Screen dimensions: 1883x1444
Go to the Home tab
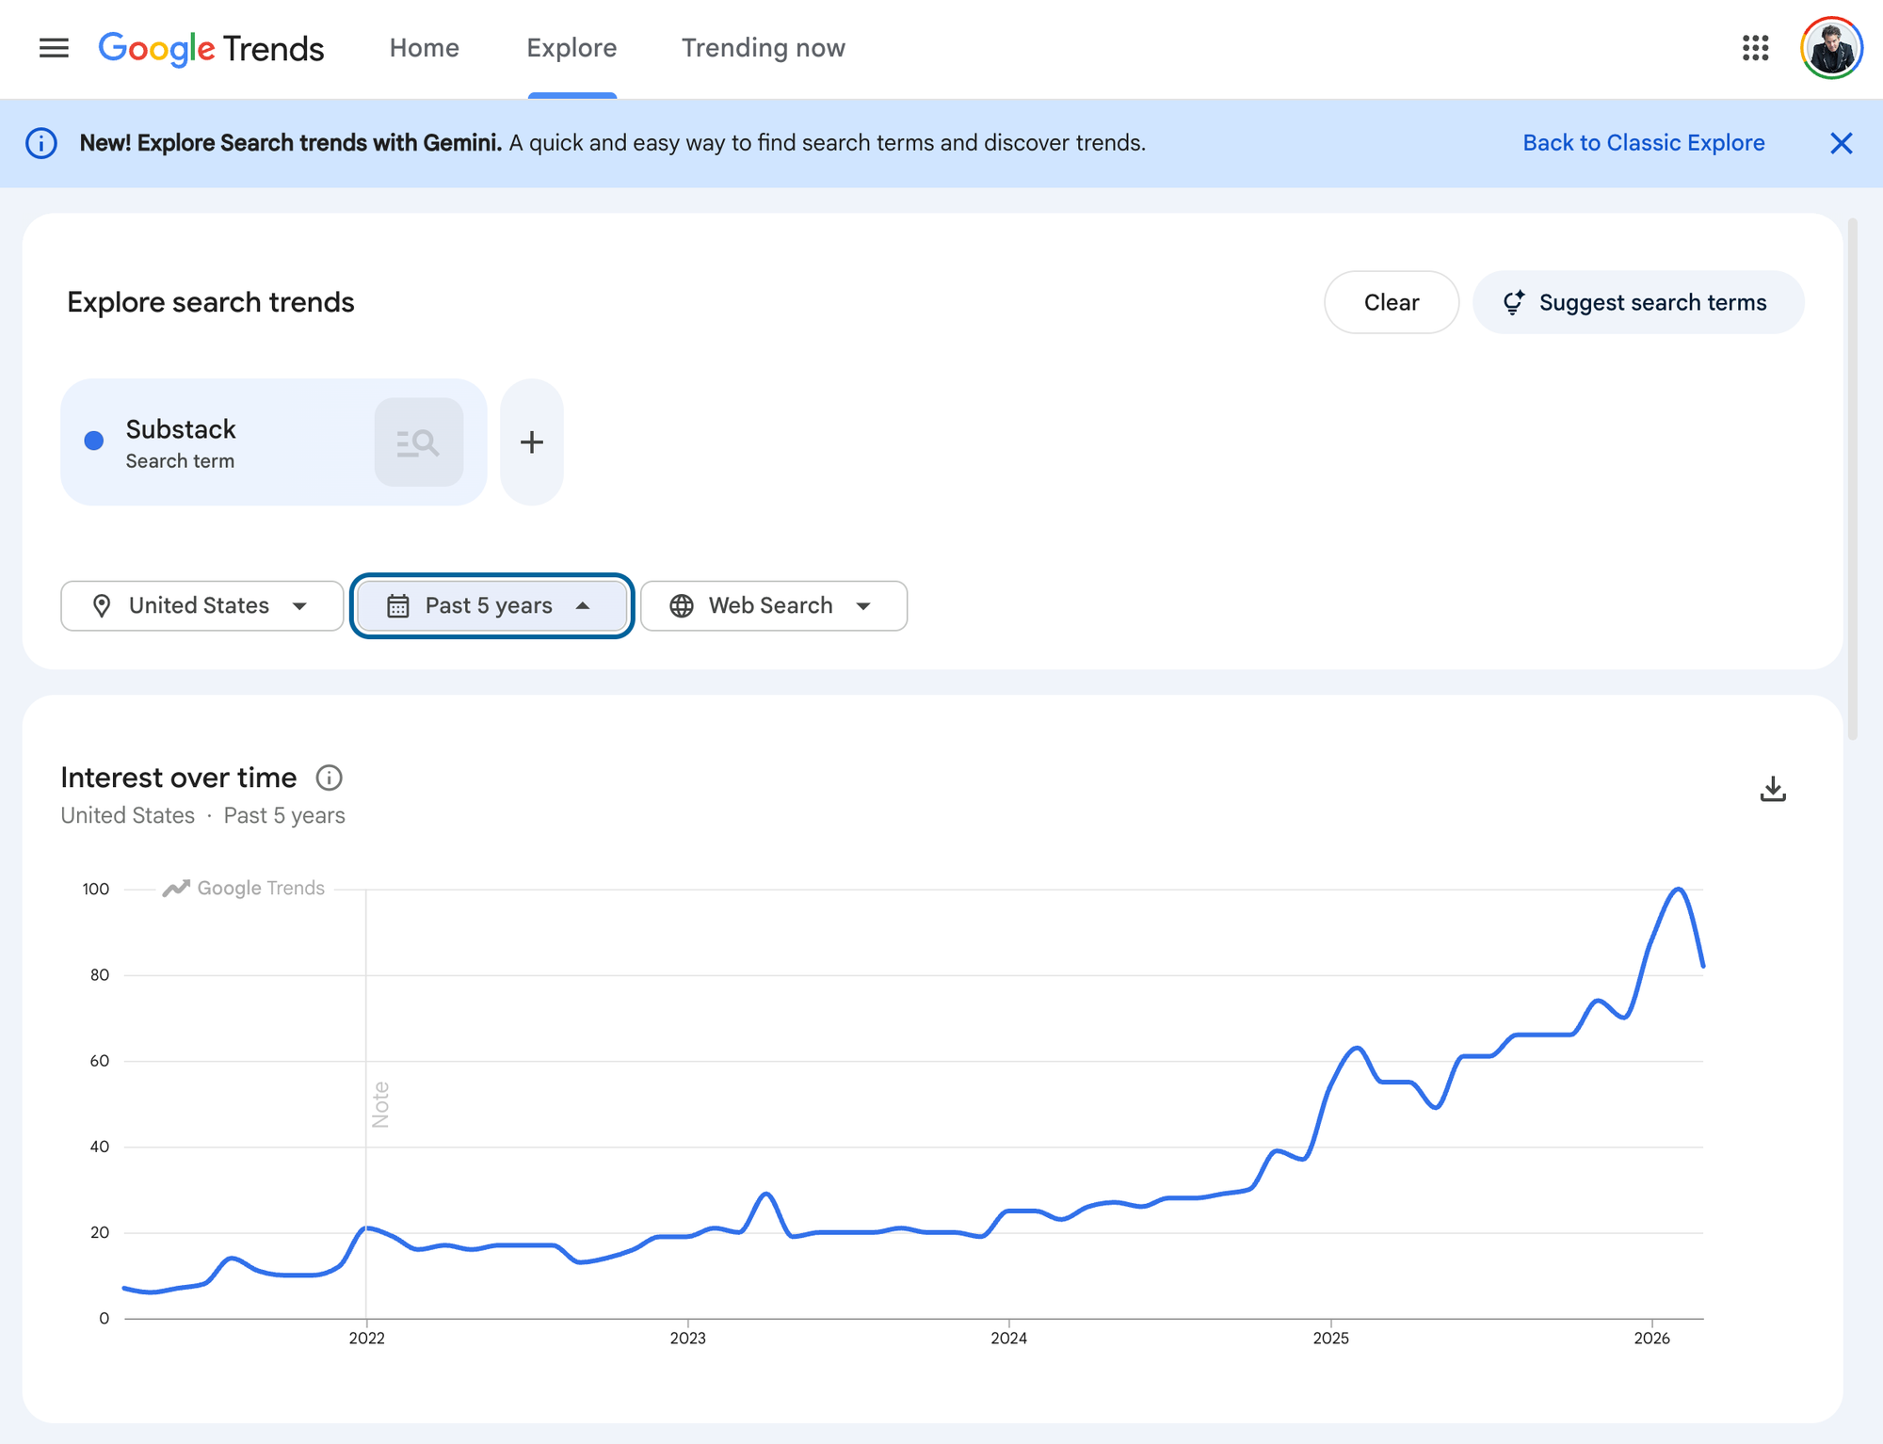[x=425, y=48]
